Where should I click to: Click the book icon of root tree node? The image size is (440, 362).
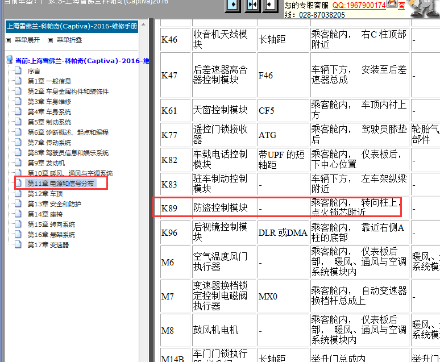[10, 60]
